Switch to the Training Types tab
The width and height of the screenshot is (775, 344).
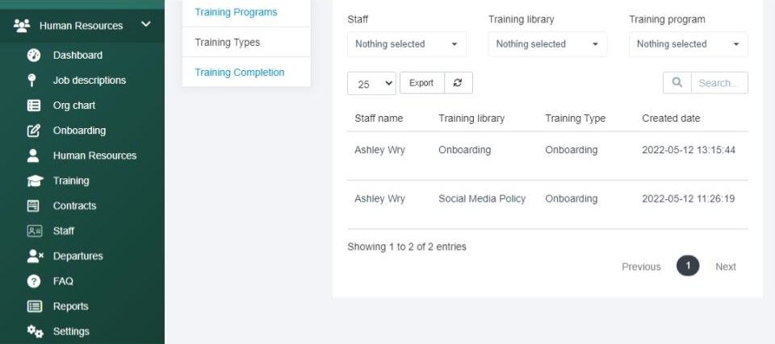[228, 42]
